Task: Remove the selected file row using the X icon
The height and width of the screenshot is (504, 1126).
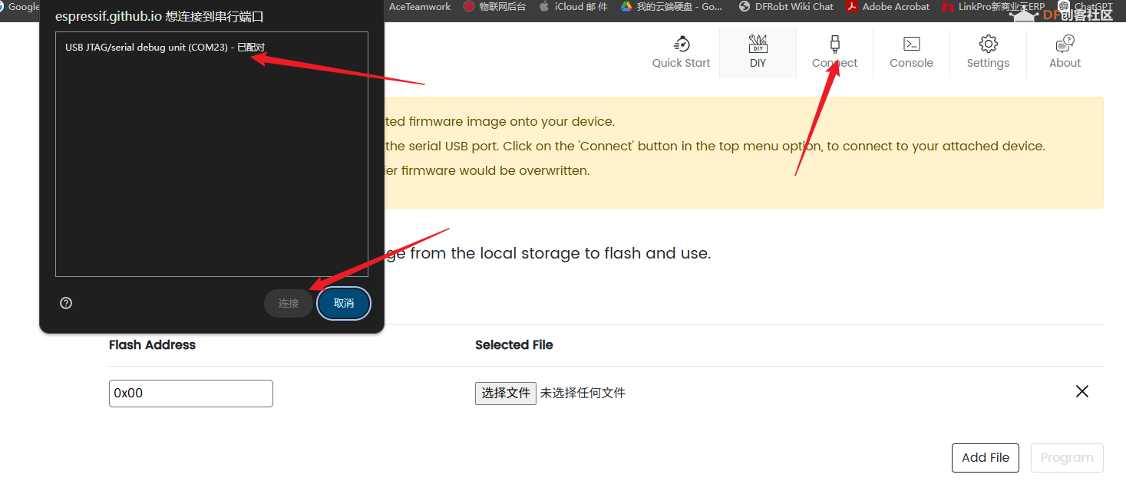Action: pos(1081,391)
